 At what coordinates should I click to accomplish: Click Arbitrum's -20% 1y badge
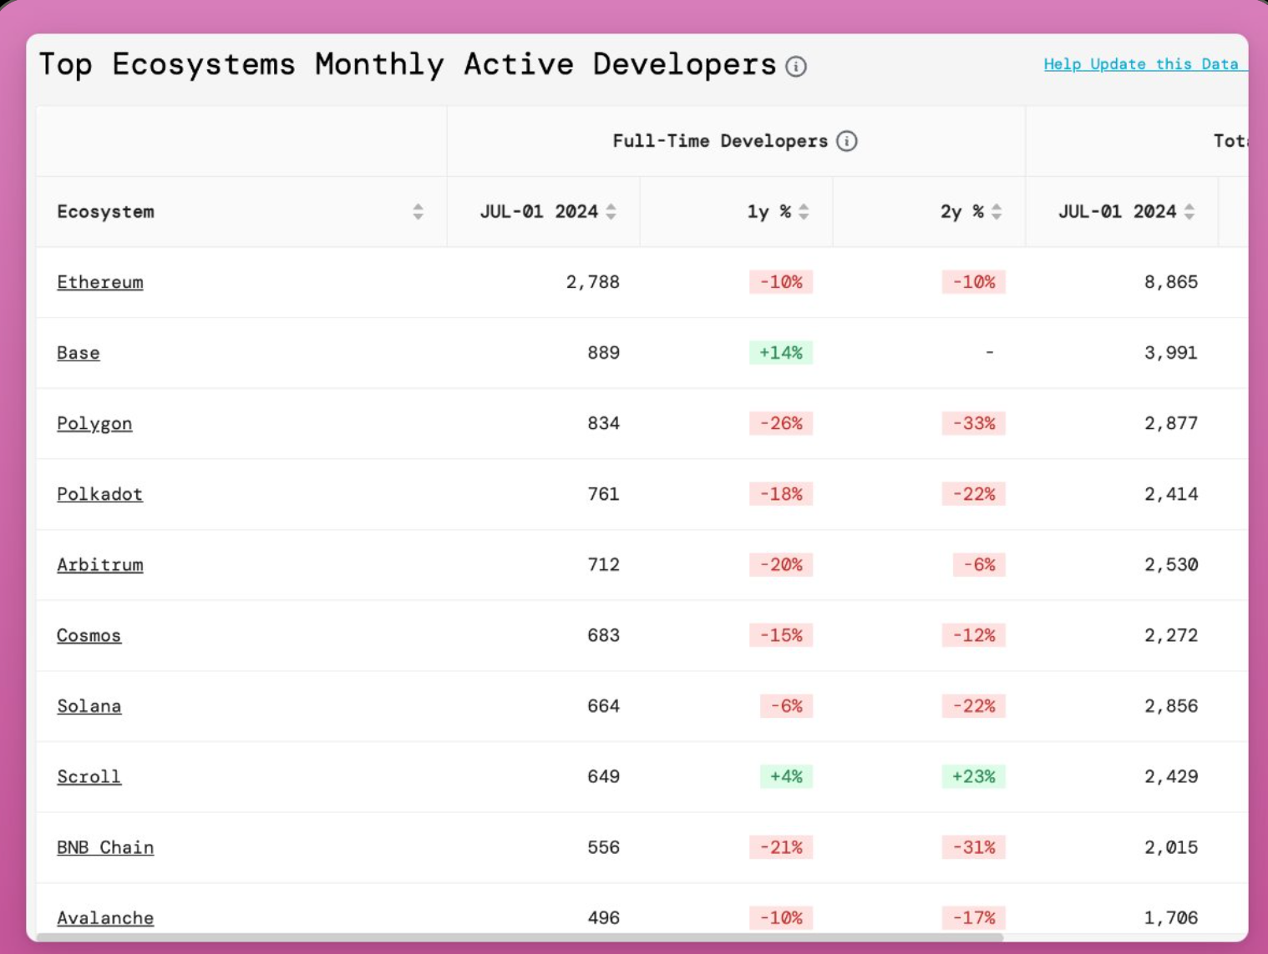click(781, 565)
